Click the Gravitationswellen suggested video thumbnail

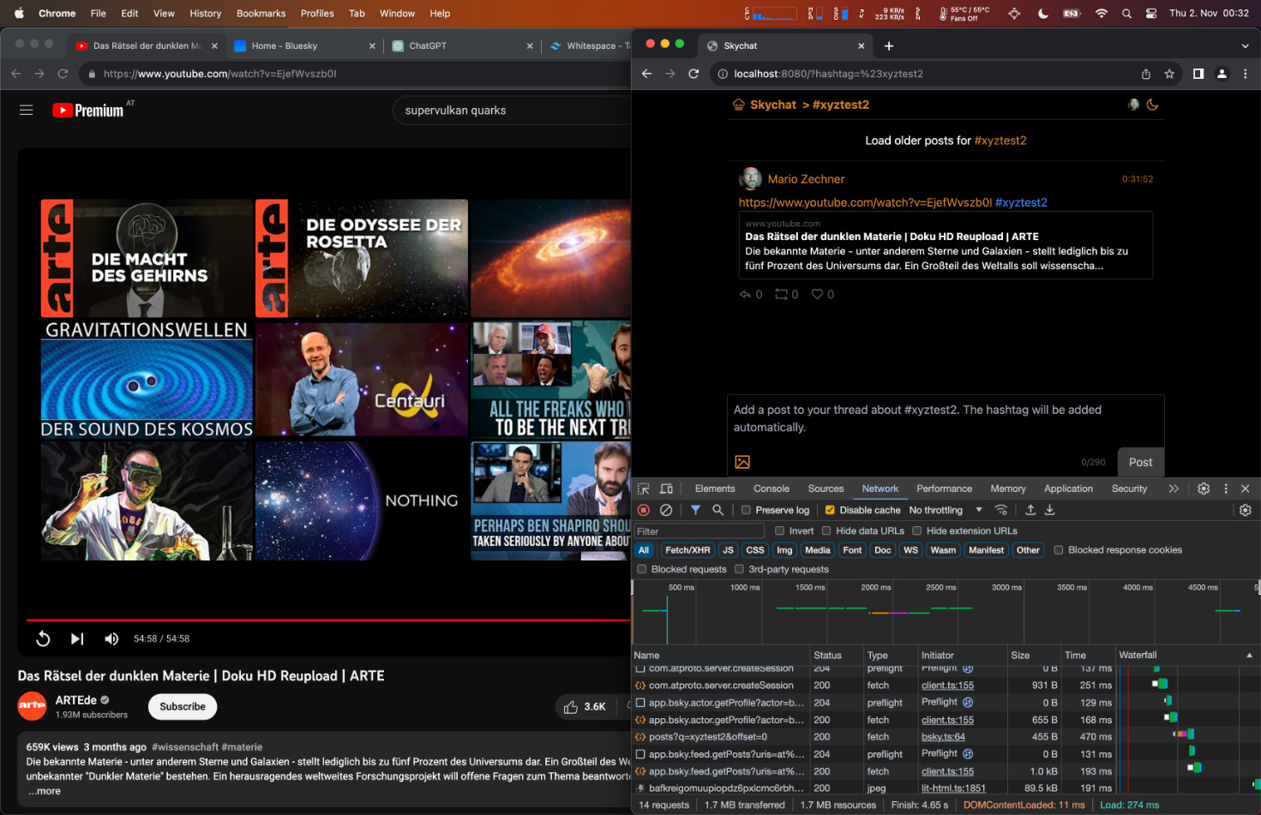tap(147, 380)
